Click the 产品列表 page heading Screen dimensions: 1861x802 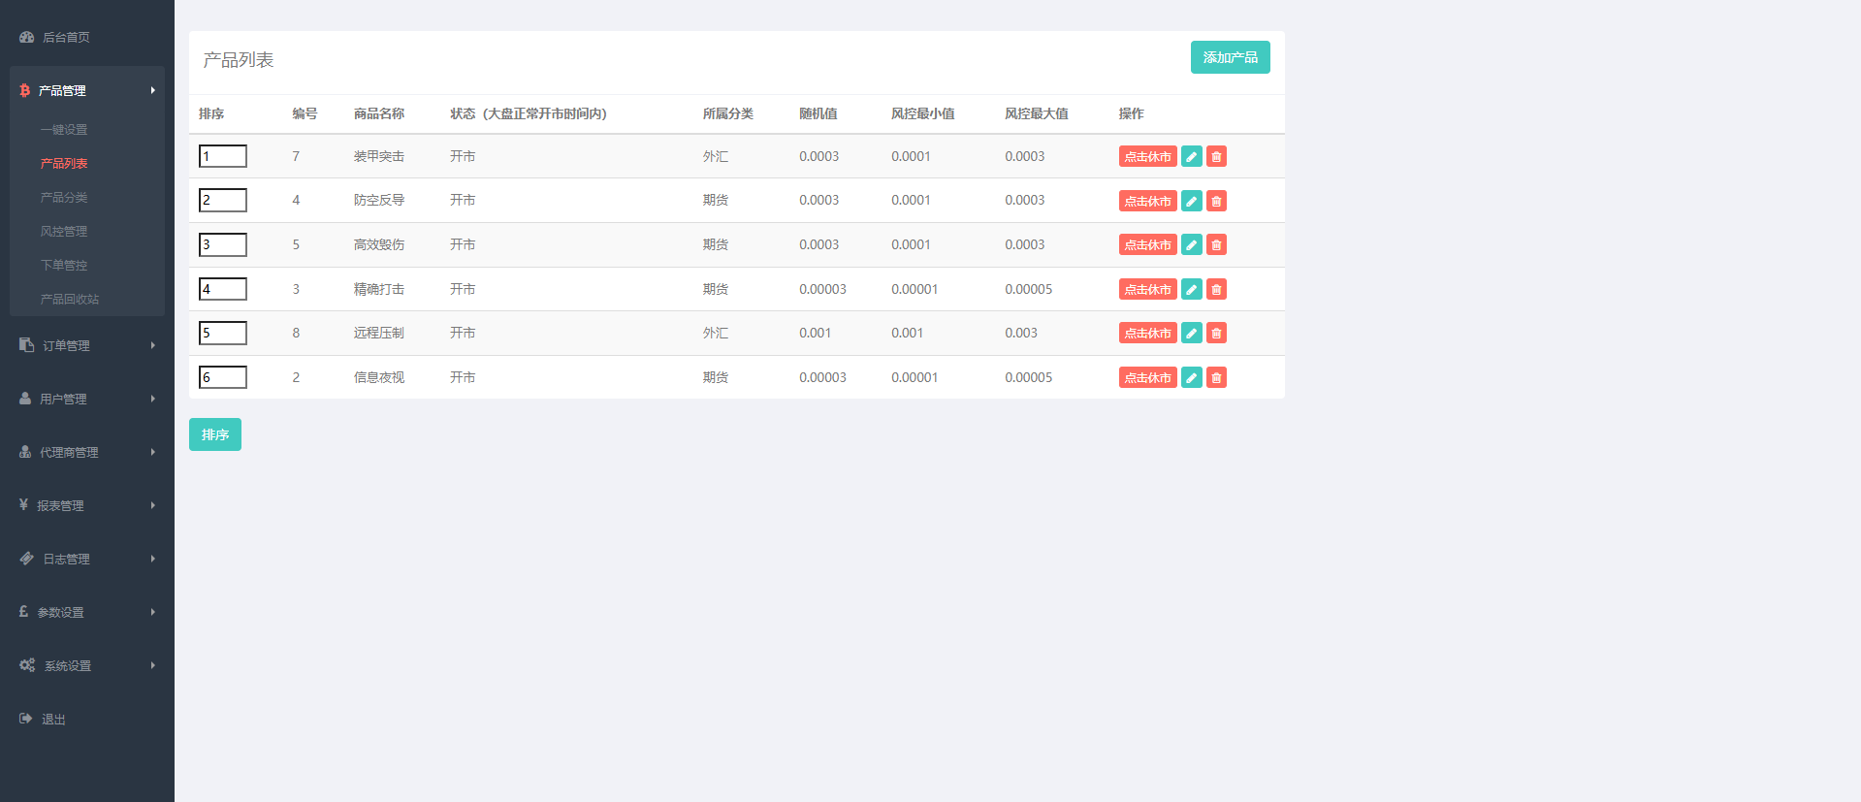(x=239, y=60)
